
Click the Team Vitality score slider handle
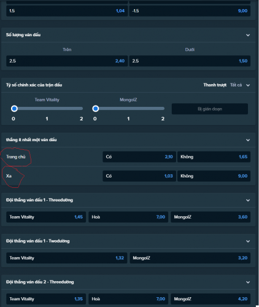pos(14,109)
